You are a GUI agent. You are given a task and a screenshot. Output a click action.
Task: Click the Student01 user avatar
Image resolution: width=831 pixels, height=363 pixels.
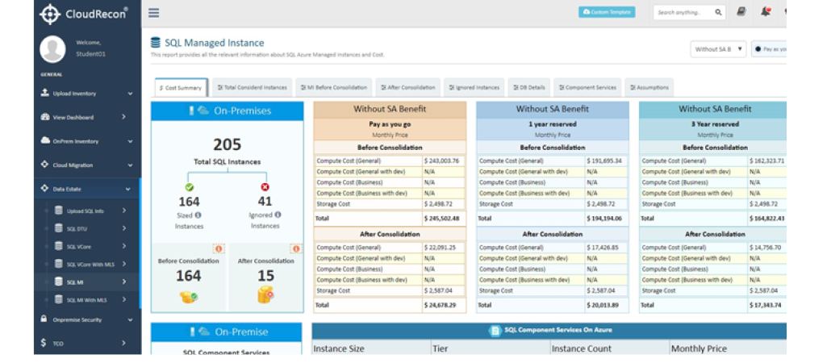[x=52, y=49]
